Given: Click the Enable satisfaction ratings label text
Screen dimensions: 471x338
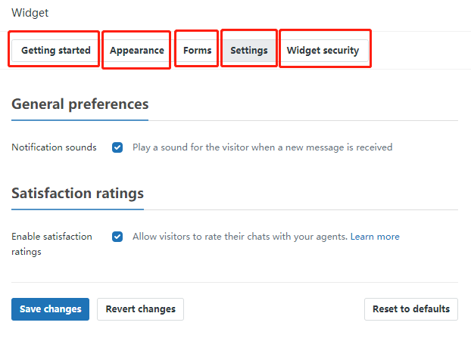Looking at the screenshot, I should tap(51, 243).
